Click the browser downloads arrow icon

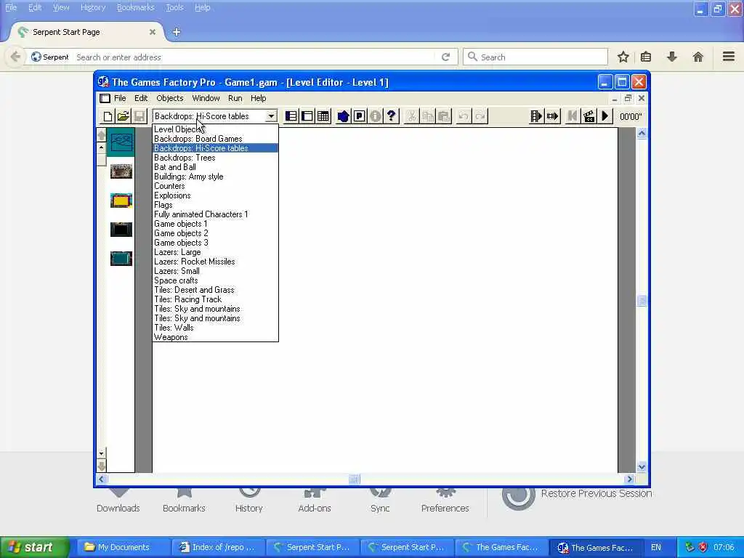tap(672, 57)
